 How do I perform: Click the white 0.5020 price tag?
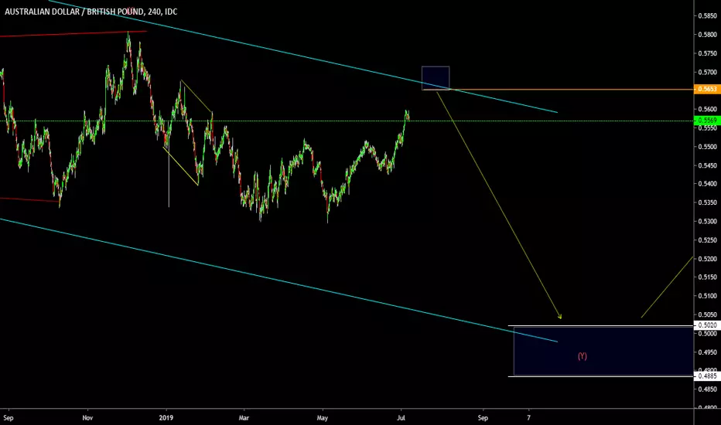click(x=707, y=325)
